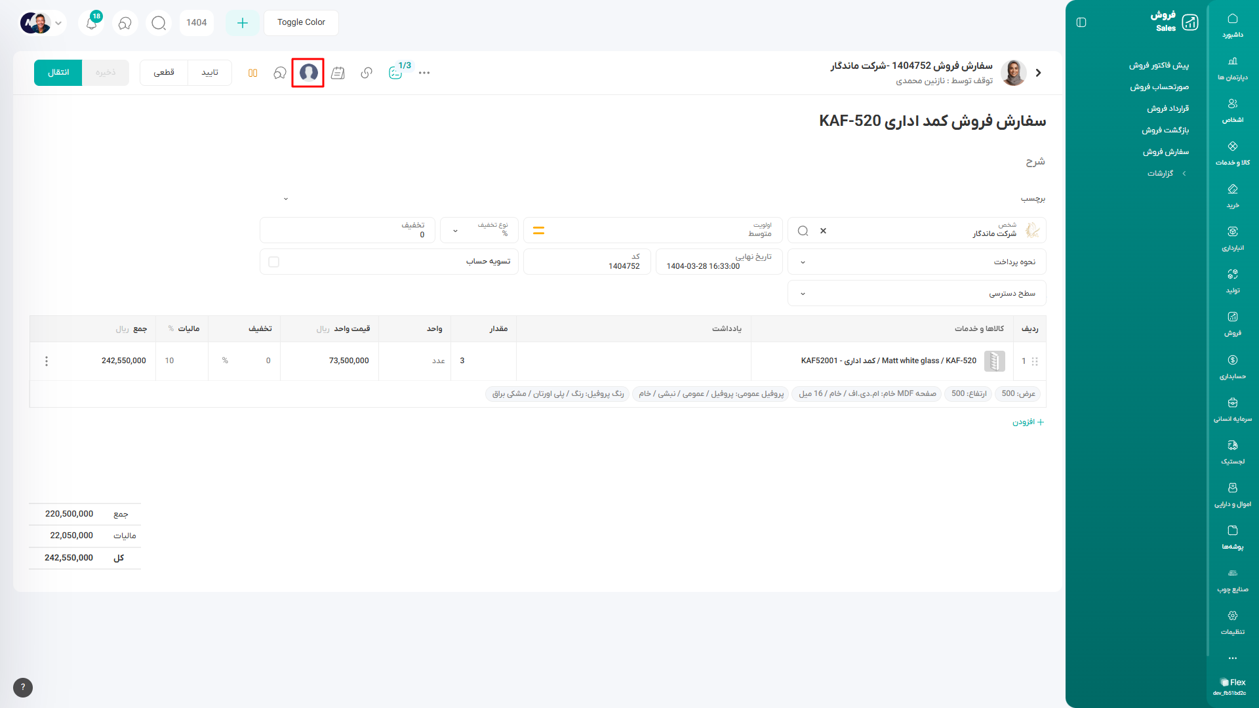
Task: Click the link chain icon in toolbar
Action: pos(367,73)
